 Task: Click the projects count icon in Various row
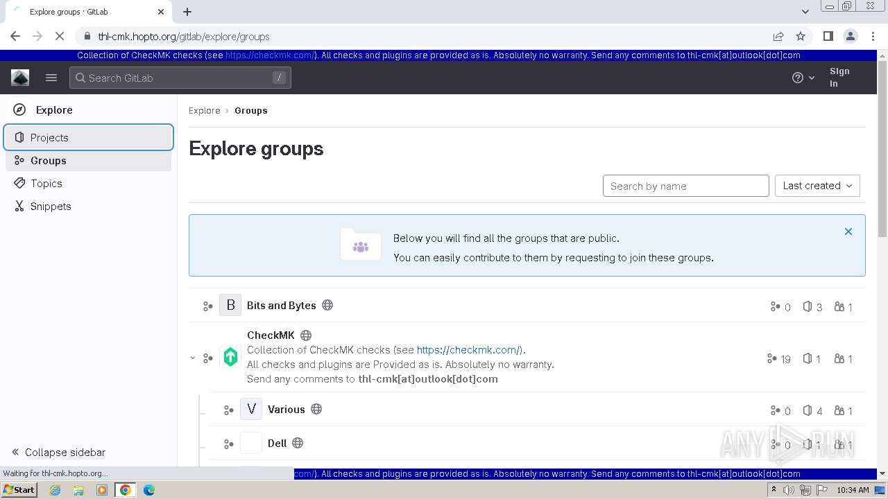(808, 410)
